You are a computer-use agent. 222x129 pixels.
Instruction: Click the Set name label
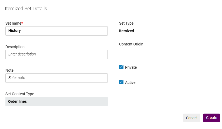(13, 23)
